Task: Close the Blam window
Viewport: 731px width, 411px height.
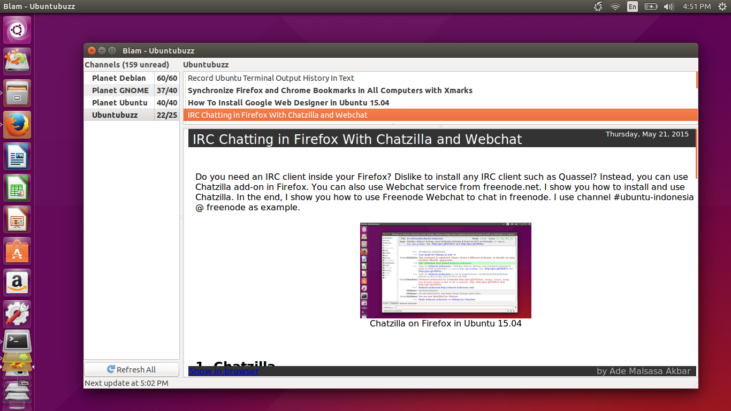Action: pyautogui.click(x=92, y=50)
